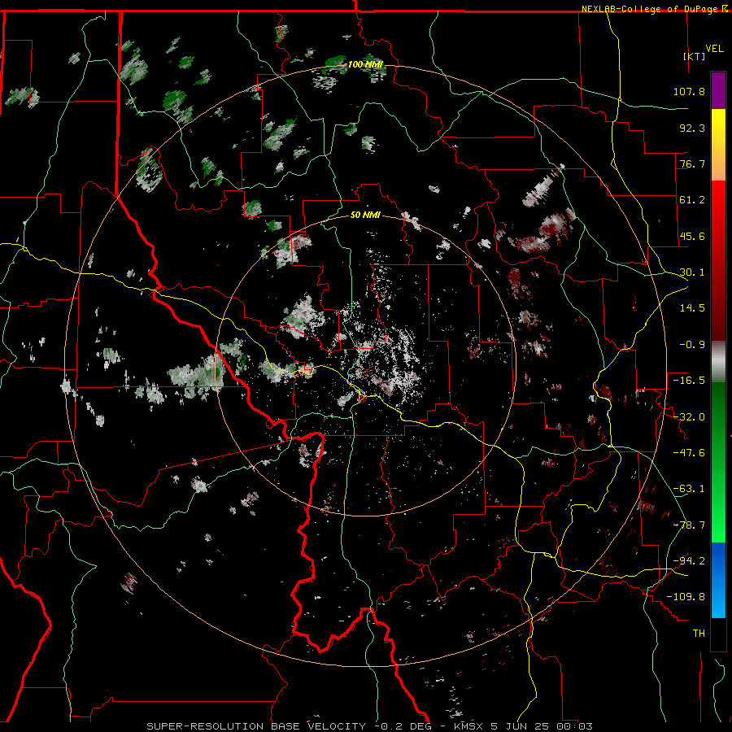Click the purple segment of the color bar
Image resolution: width=732 pixels, height=732 pixels.
point(718,90)
